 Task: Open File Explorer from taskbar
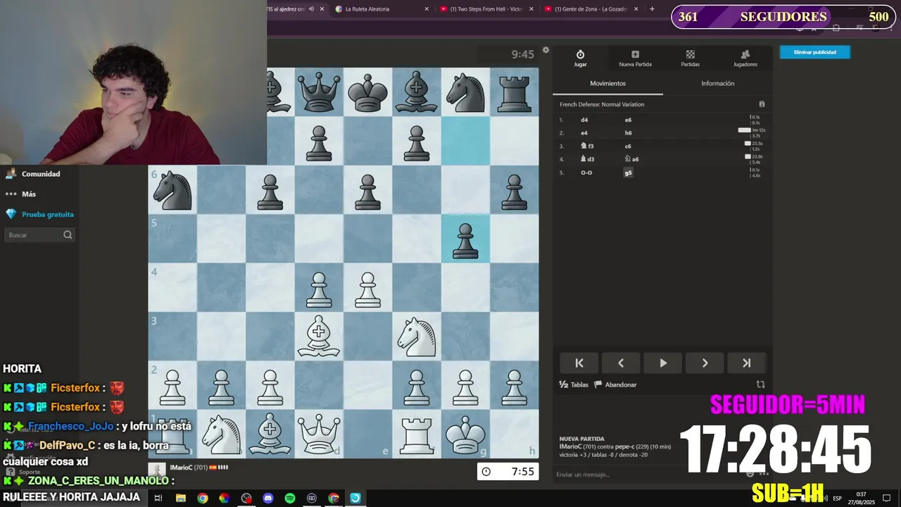point(181,498)
